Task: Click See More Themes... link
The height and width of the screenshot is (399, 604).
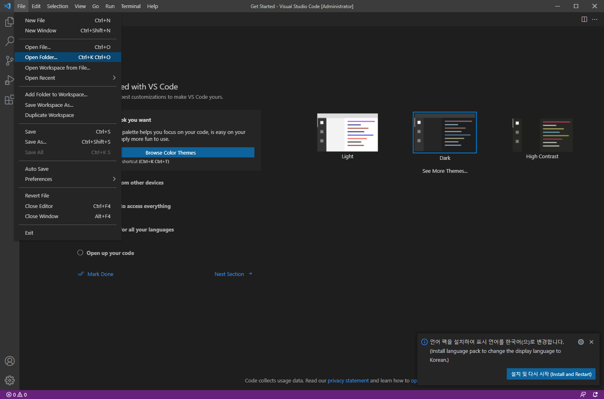Action: (x=445, y=171)
